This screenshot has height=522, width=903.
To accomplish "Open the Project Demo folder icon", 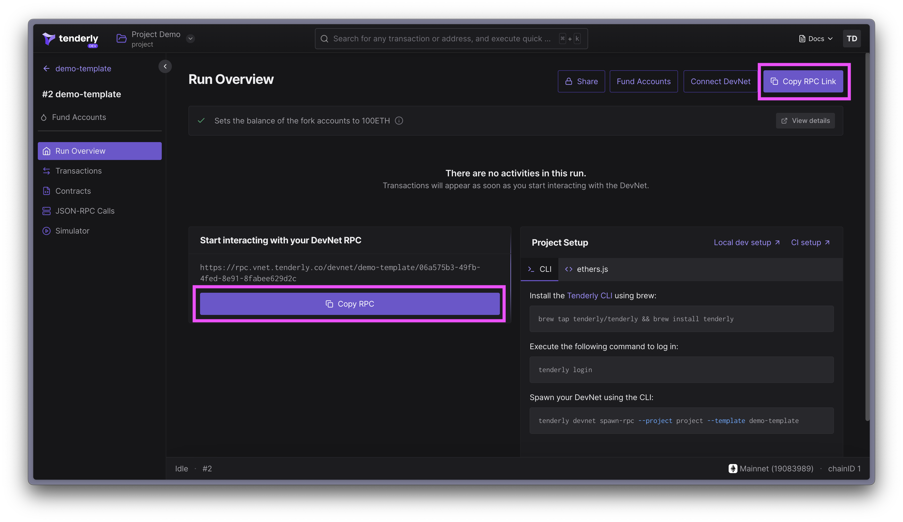I will 121,38.
